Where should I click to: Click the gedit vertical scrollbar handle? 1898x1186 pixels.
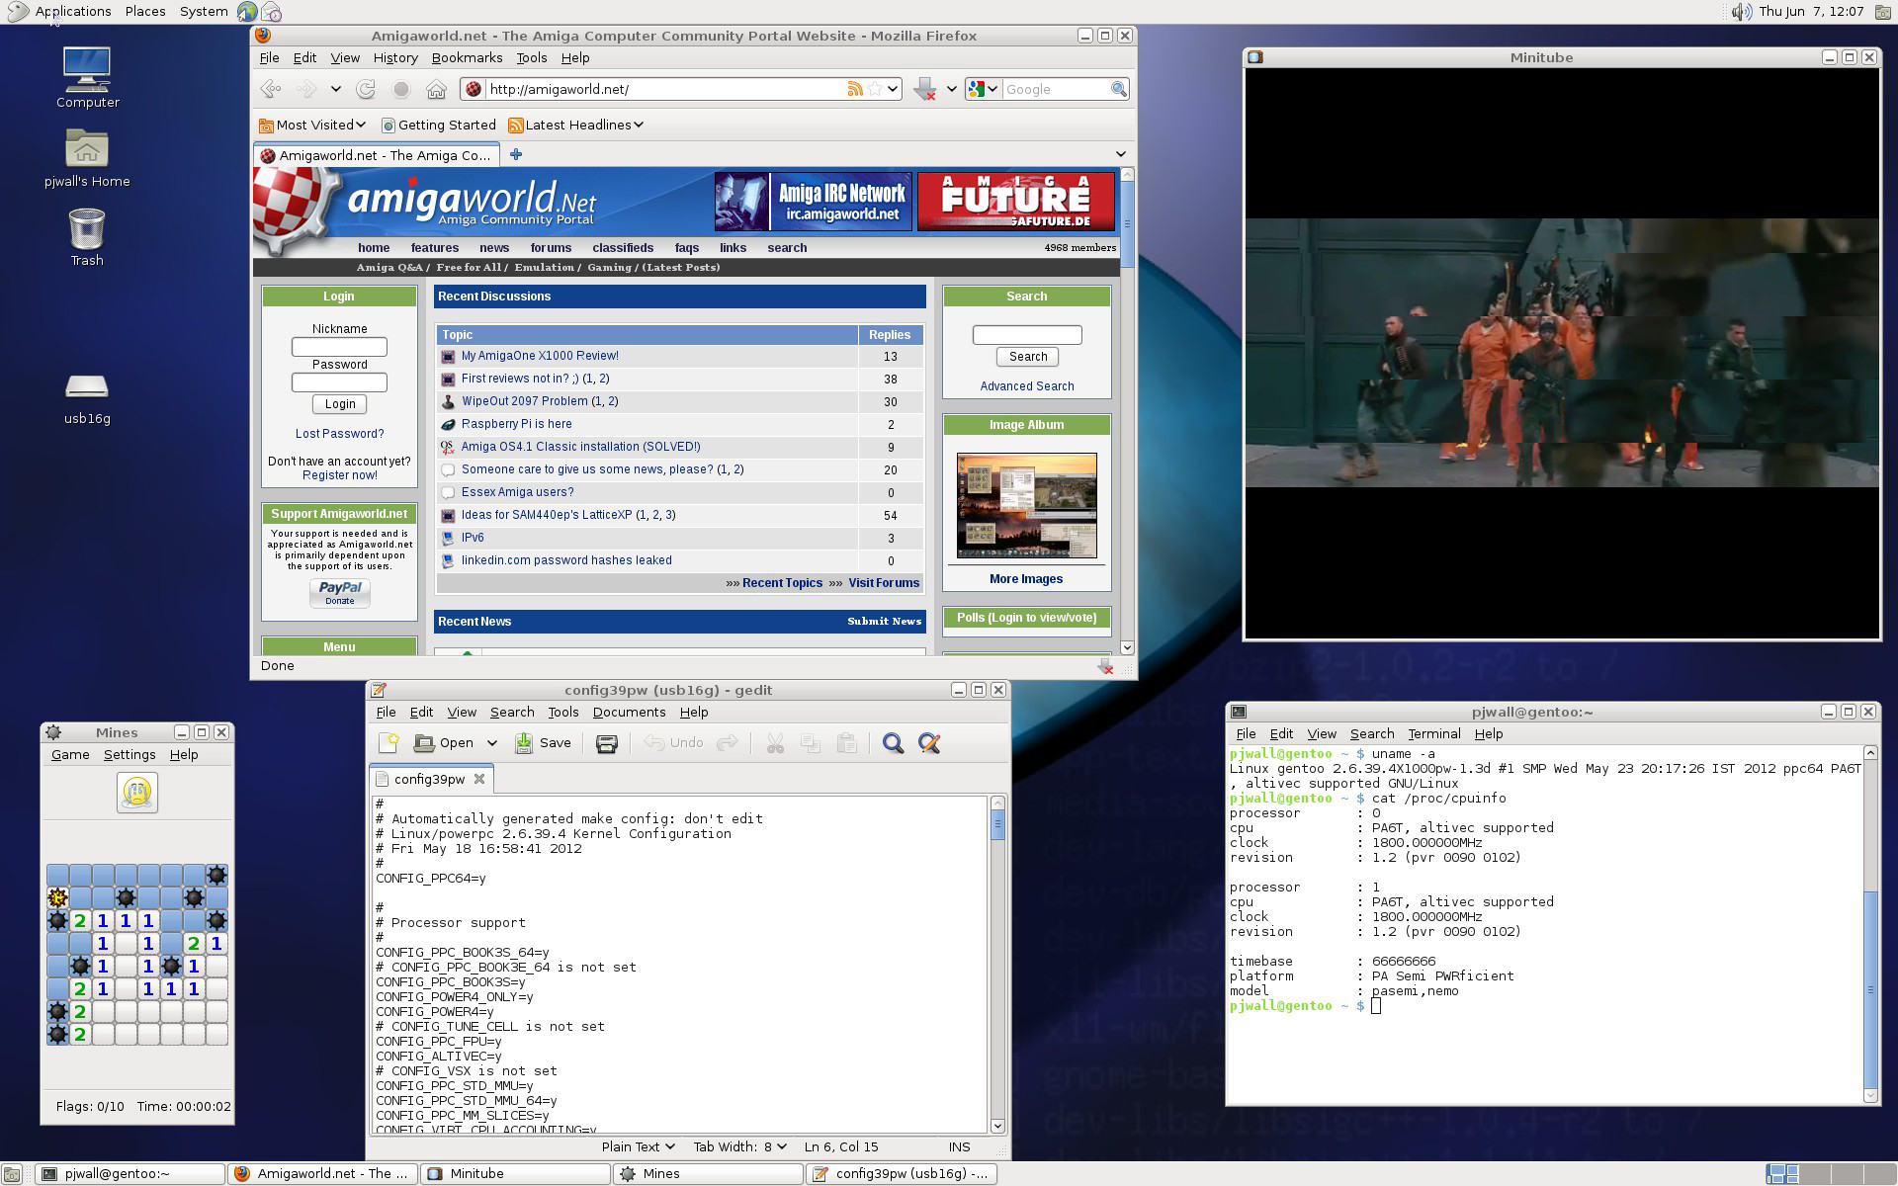(x=996, y=825)
